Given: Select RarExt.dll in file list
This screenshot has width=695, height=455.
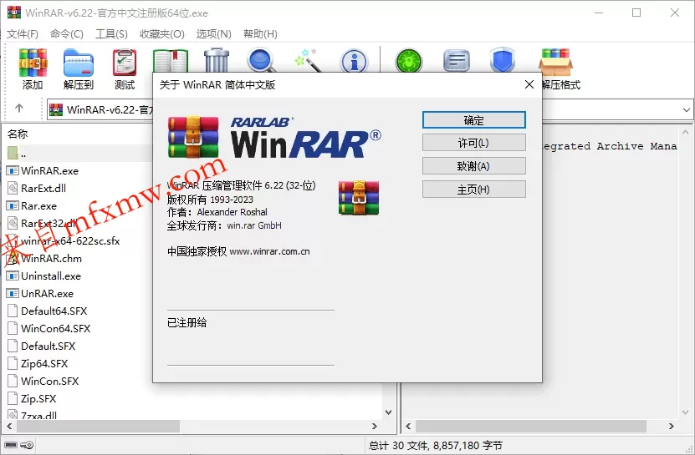Looking at the screenshot, I should [43, 189].
